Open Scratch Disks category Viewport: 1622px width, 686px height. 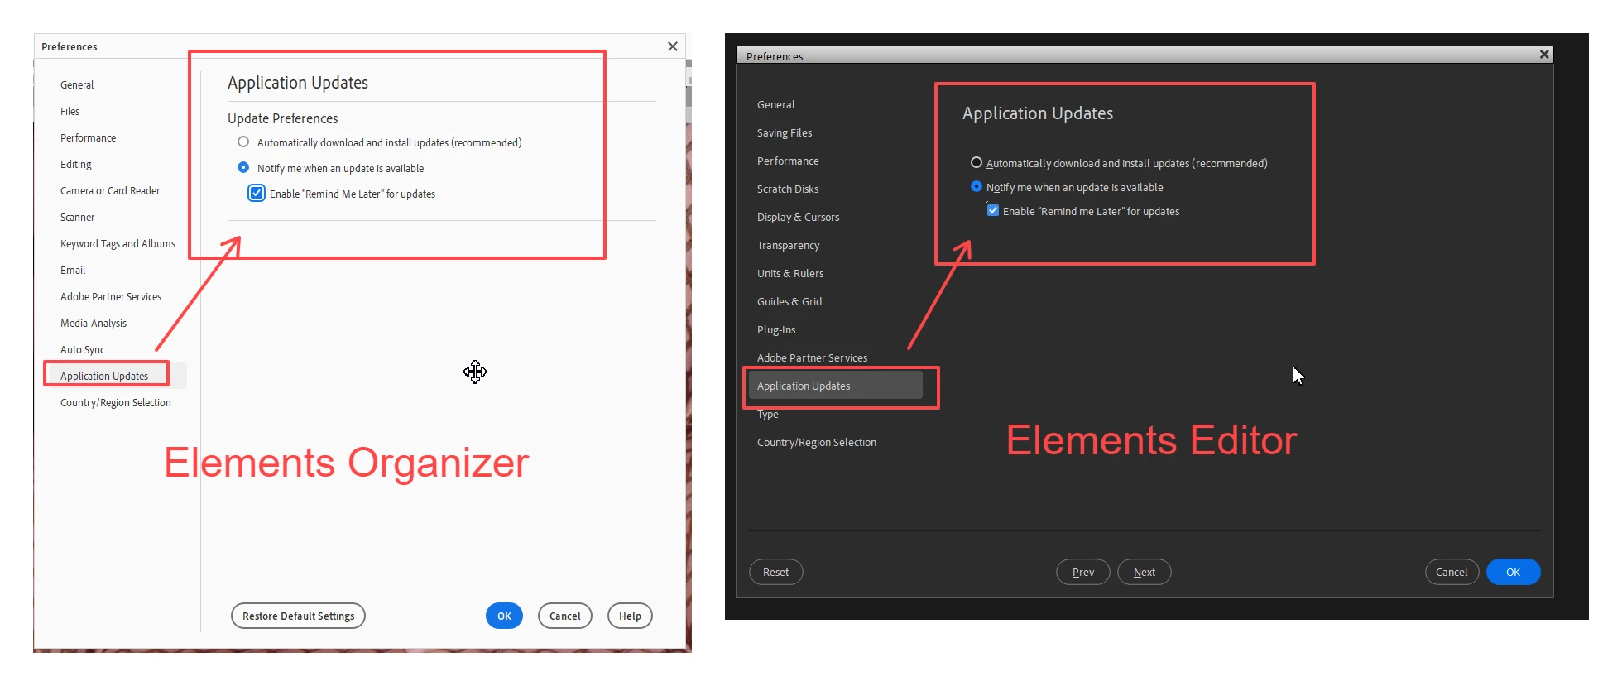tap(788, 189)
